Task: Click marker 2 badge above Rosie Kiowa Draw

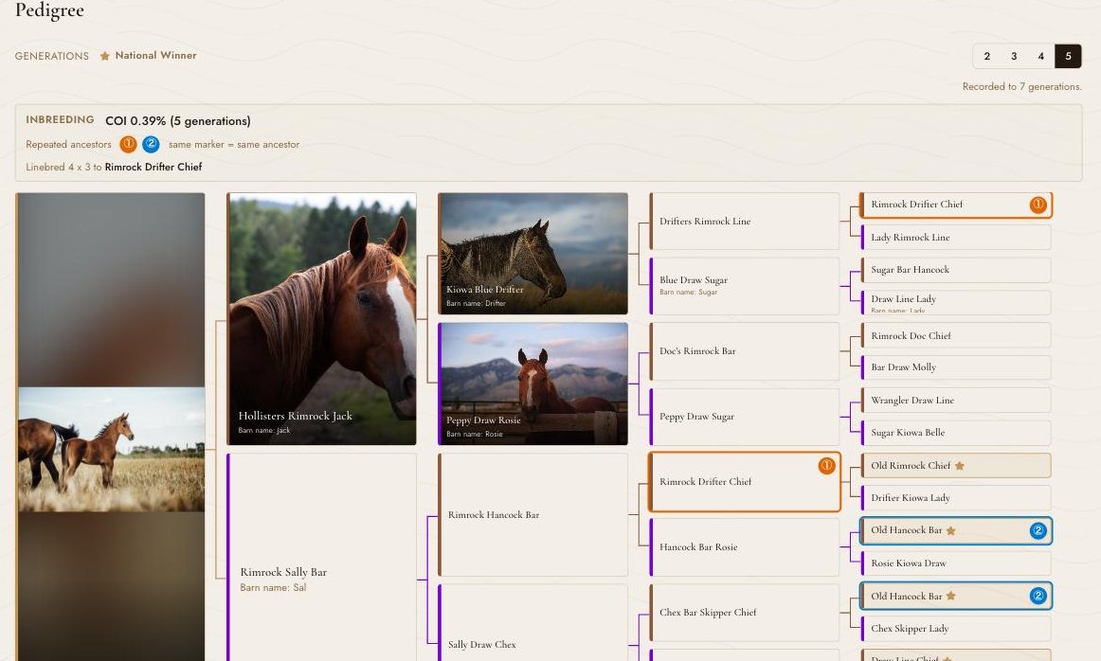Action: (x=1038, y=530)
